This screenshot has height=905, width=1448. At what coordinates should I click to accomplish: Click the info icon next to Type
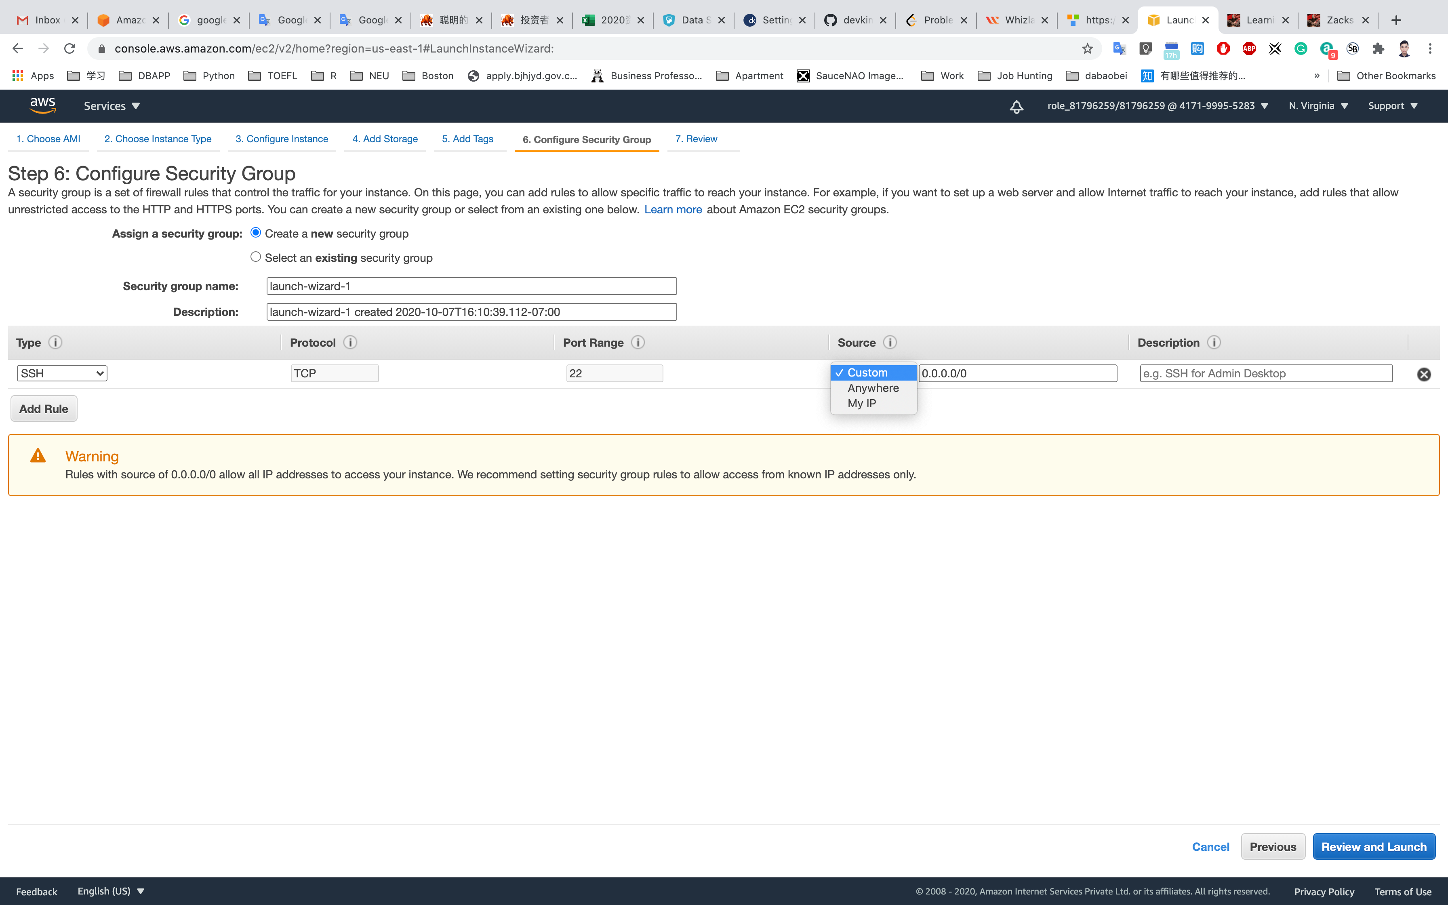tap(55, 342)
